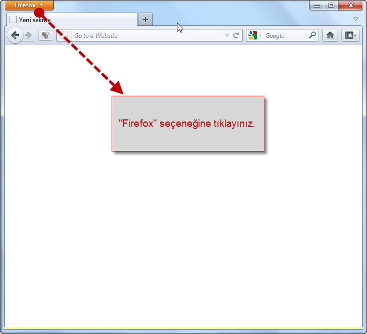Go to the home page icon
367x334 pixels.
click(330, 35)
